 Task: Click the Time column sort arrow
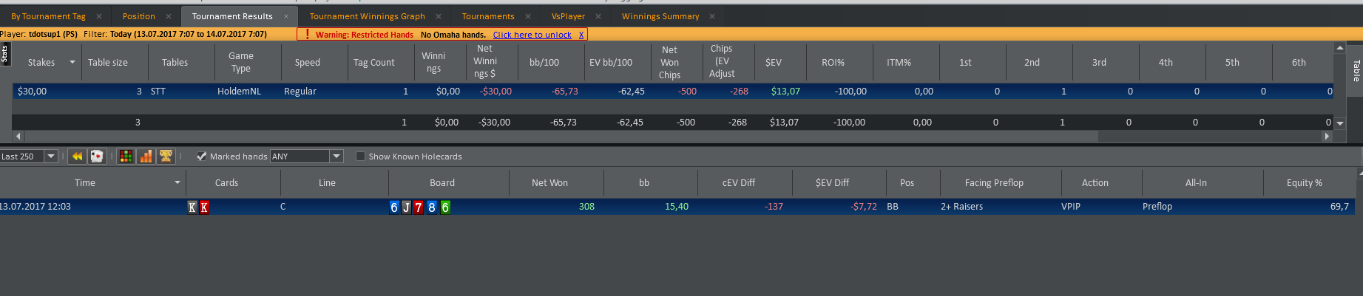pyautogui.click(x=177, y=182)
